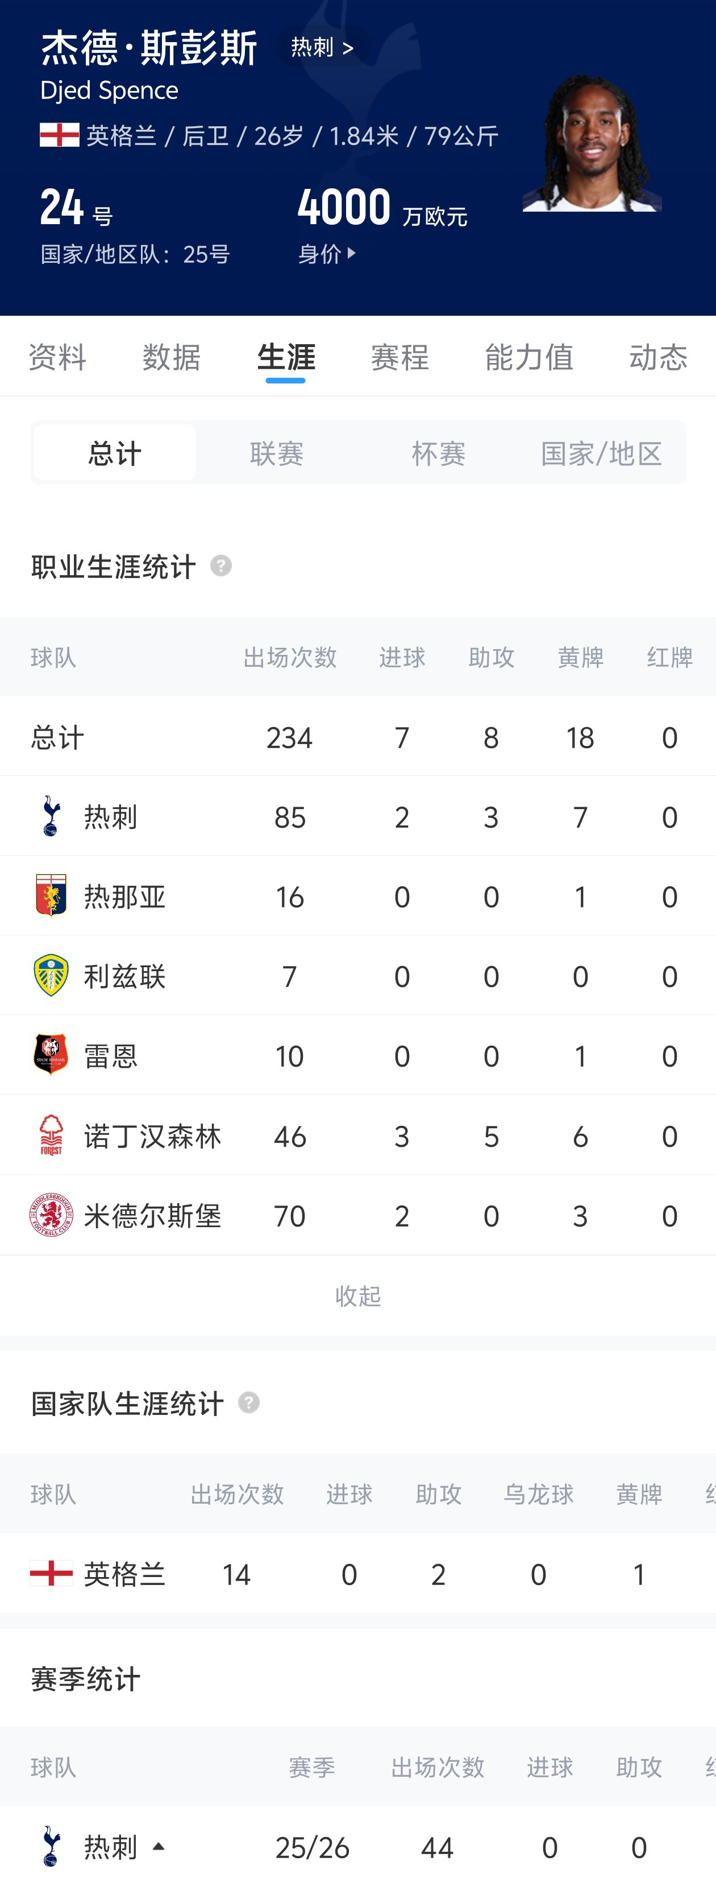The height and width of the screenshot is (1878, 716).
Task: Tap the Stade Rennais club crest
Action: point(51,1054)
